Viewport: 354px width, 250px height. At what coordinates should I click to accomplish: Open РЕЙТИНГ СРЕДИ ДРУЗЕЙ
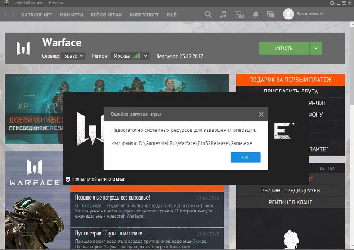point(291,191)
